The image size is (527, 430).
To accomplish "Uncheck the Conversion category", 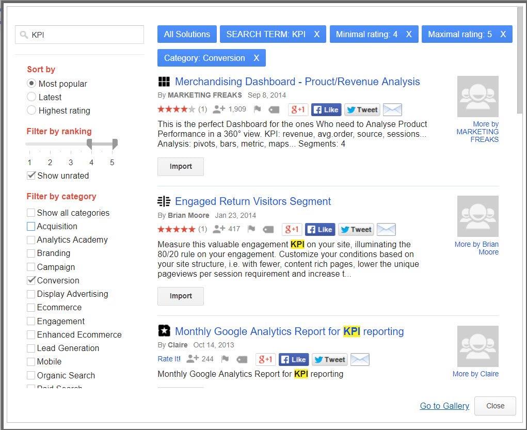I will 31,280.
